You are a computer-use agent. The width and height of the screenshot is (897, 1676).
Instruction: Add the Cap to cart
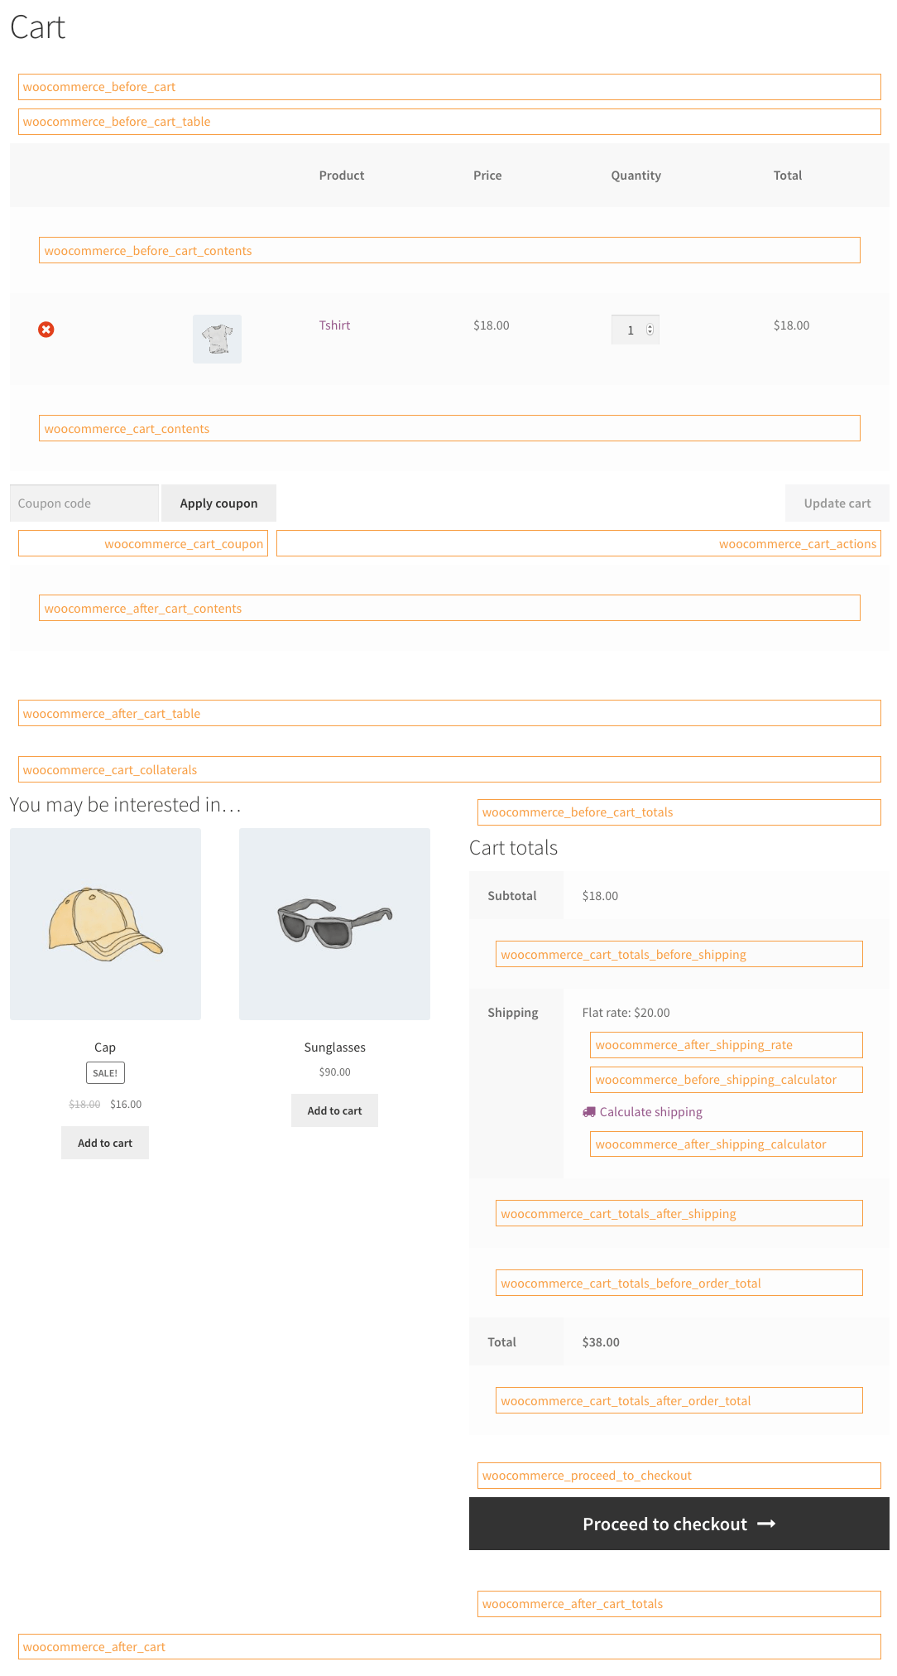coord(105,1143)
